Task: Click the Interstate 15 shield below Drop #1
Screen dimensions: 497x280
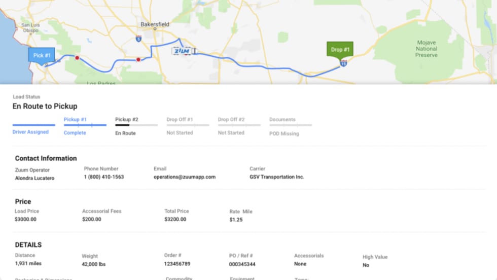Action: (x=344, y=64)
